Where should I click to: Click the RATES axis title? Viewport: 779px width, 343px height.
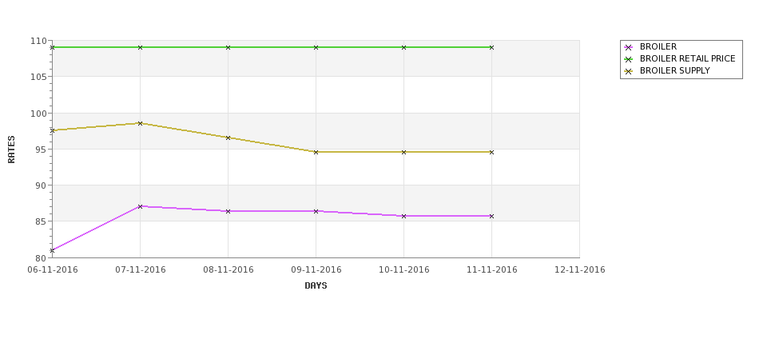(x=11, y=150)
